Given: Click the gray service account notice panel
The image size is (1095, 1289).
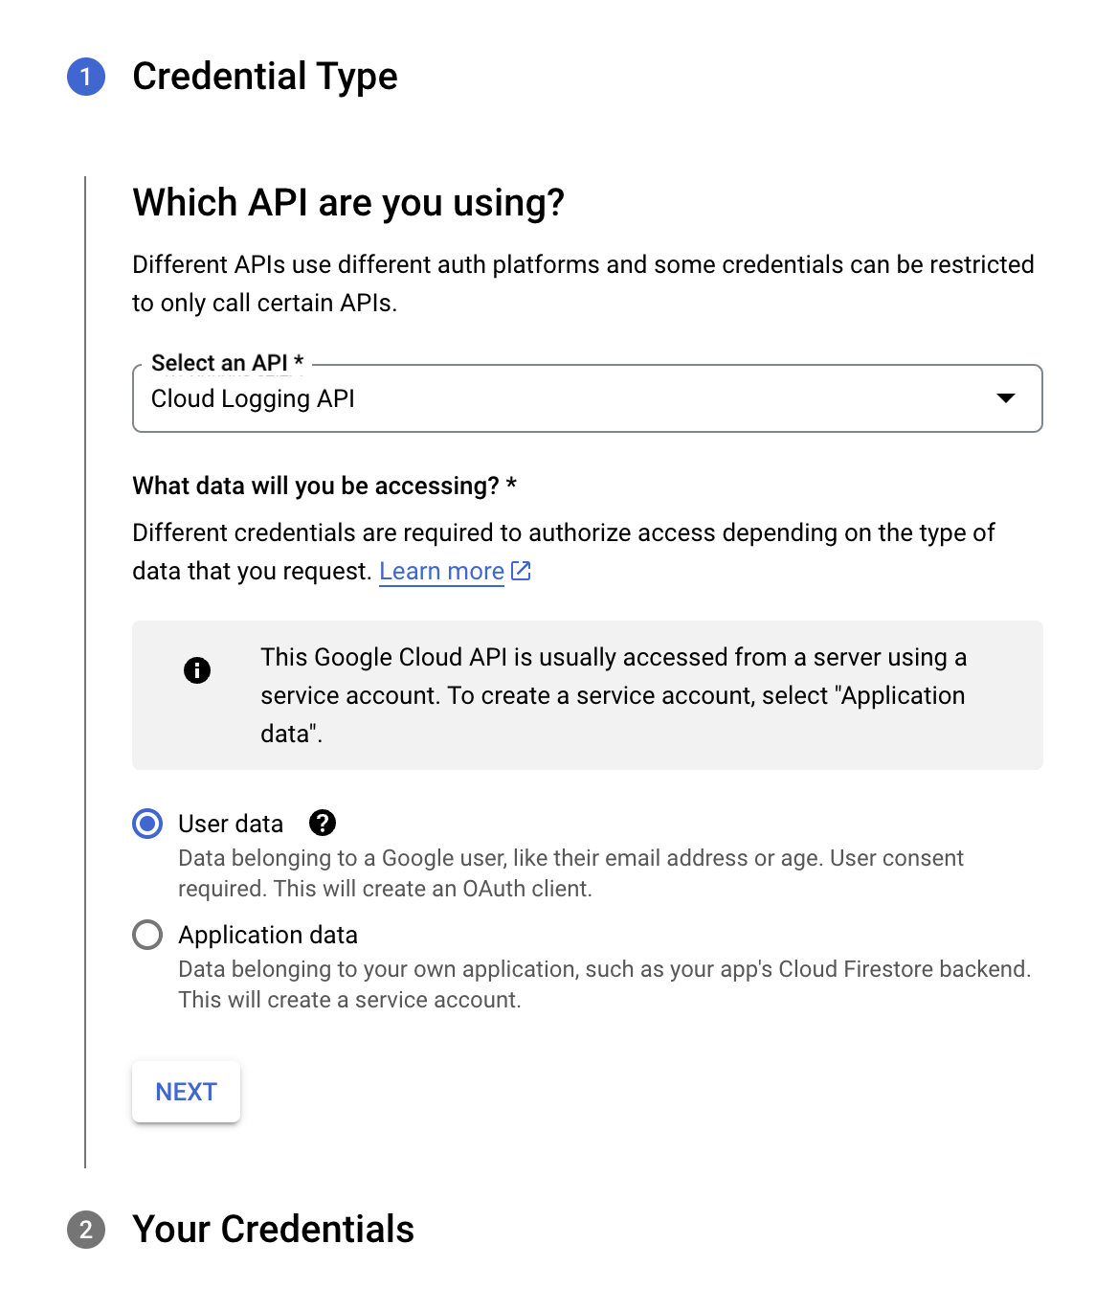Looking at the screenshot, I should click(x=587, y=695).
